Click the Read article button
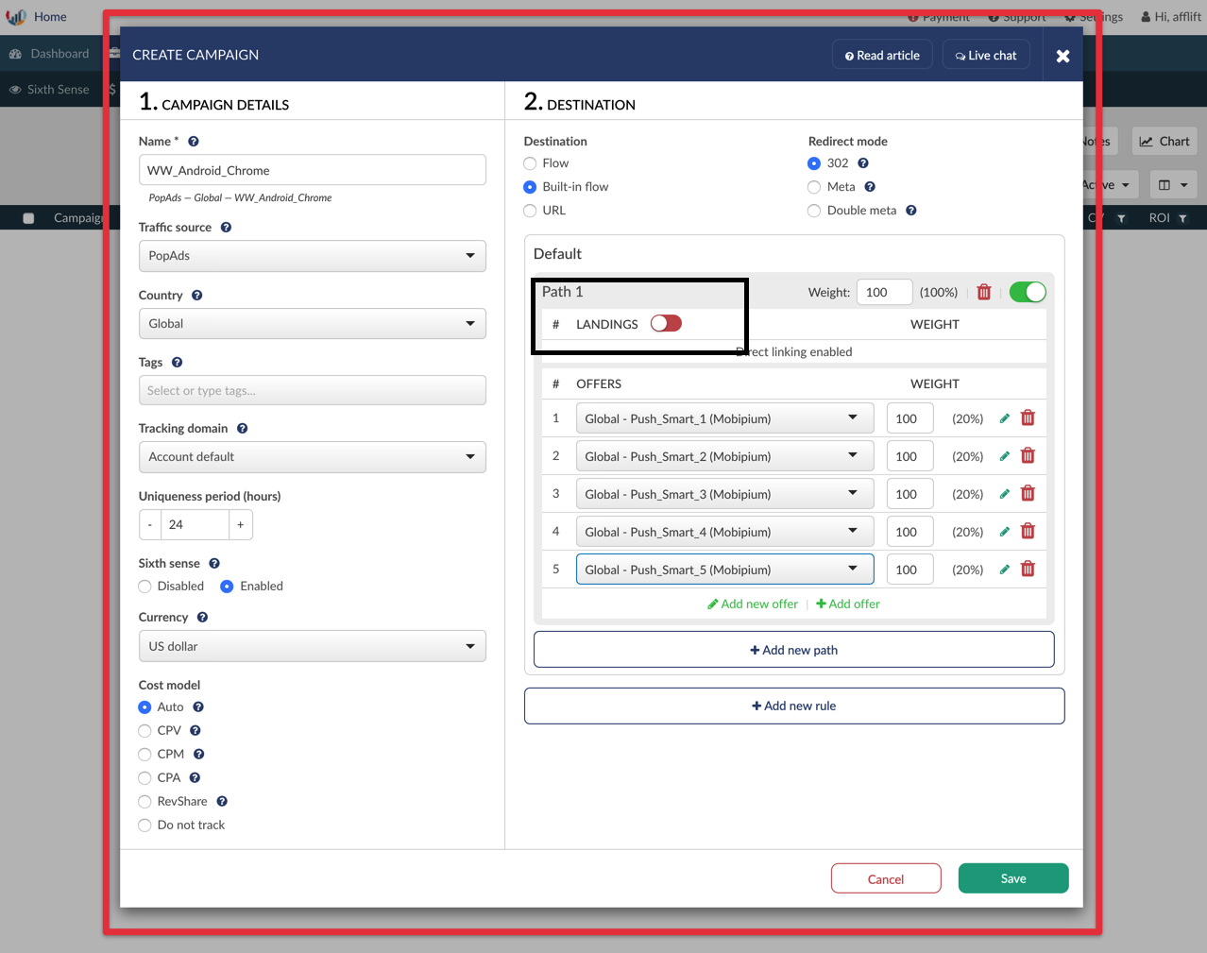Viewport: 1207px width, 953px height. [x=882, y=56]
